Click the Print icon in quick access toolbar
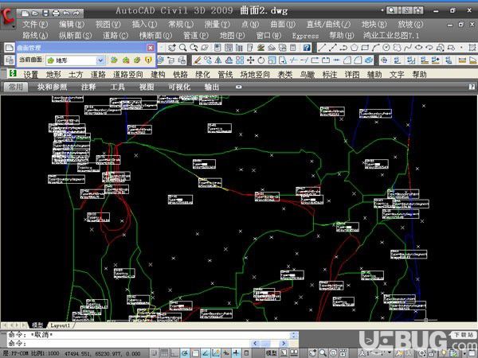478x358 pixels. pyautogui.click(x=56, y=13)
